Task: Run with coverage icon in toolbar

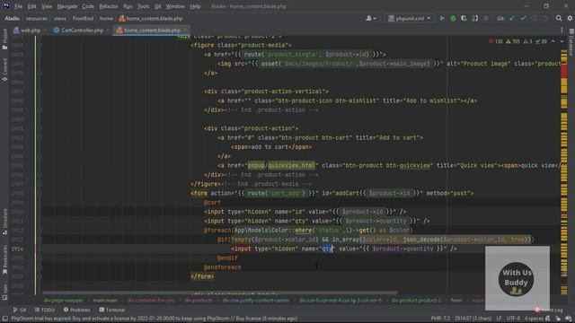Action: pos(464,18)
